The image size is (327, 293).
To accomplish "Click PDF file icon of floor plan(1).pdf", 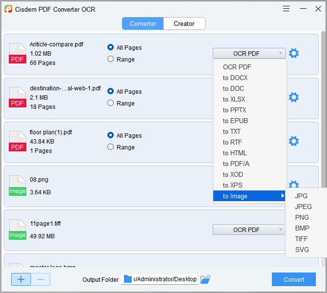I will [18, 141].
